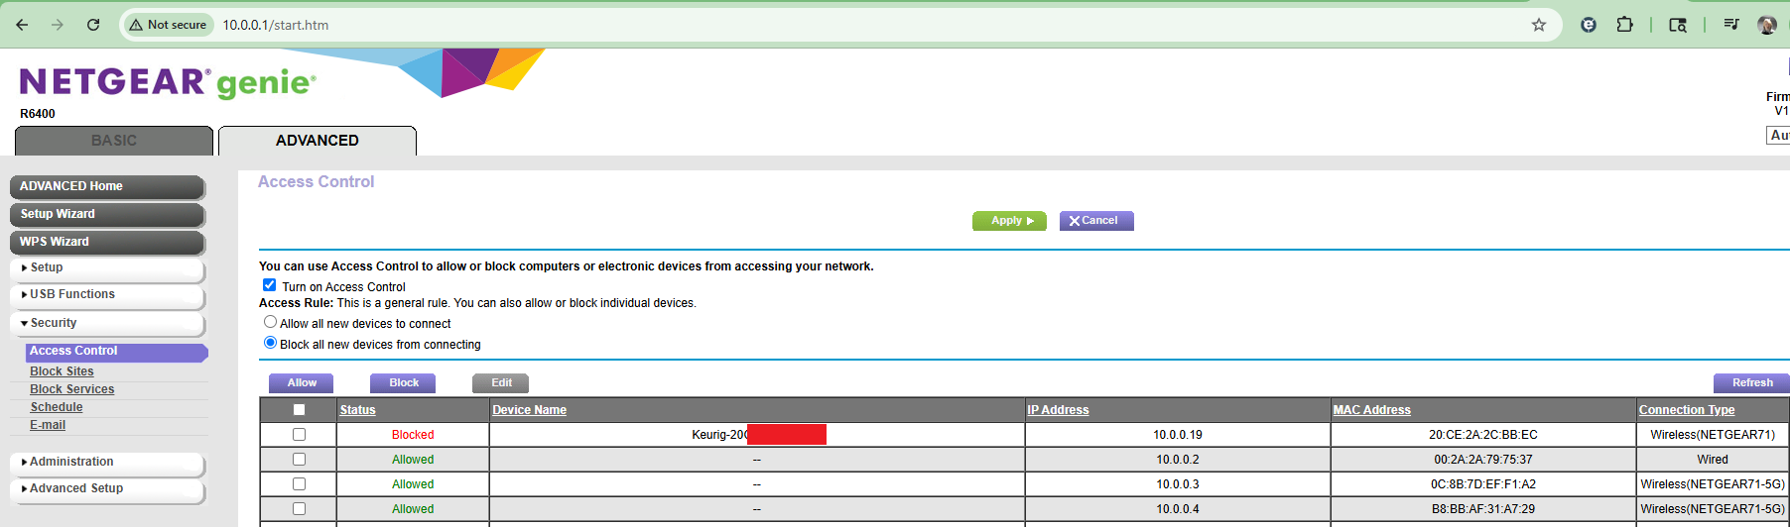Click the browser forward arrow
Image resolution: width=1790 pixels, height=527 pixels.
pyautogui.click(x=58, y=25)
